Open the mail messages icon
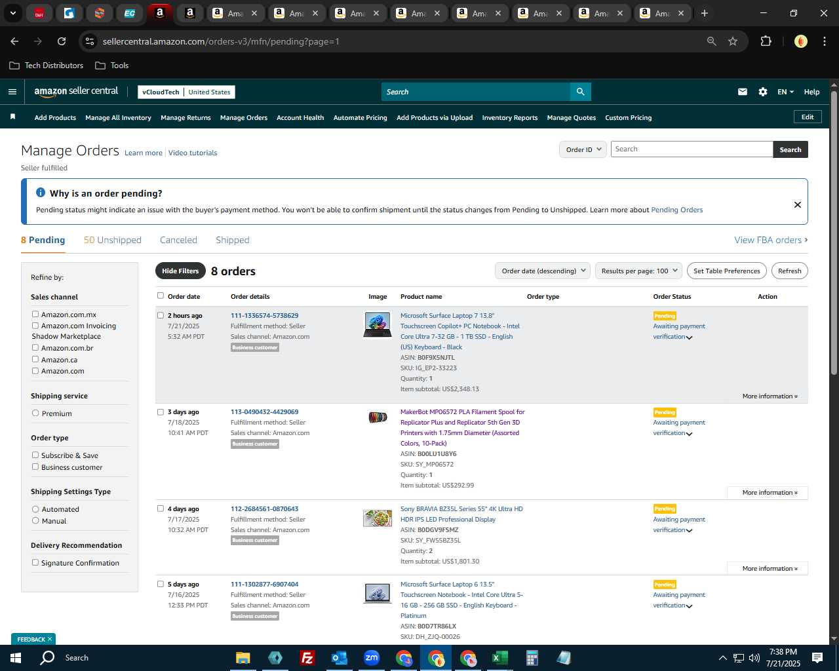Image resolution: width=839 pixels, height=671 pixels. coord(742,92)
